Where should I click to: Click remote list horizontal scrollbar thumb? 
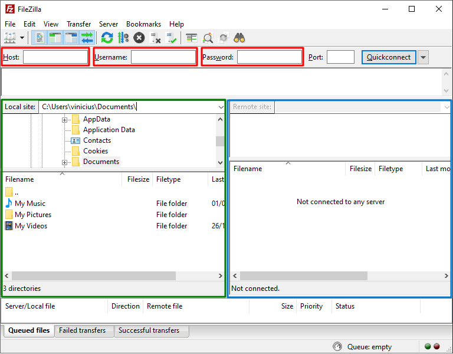pyautogui.click(x=304, y=276)
